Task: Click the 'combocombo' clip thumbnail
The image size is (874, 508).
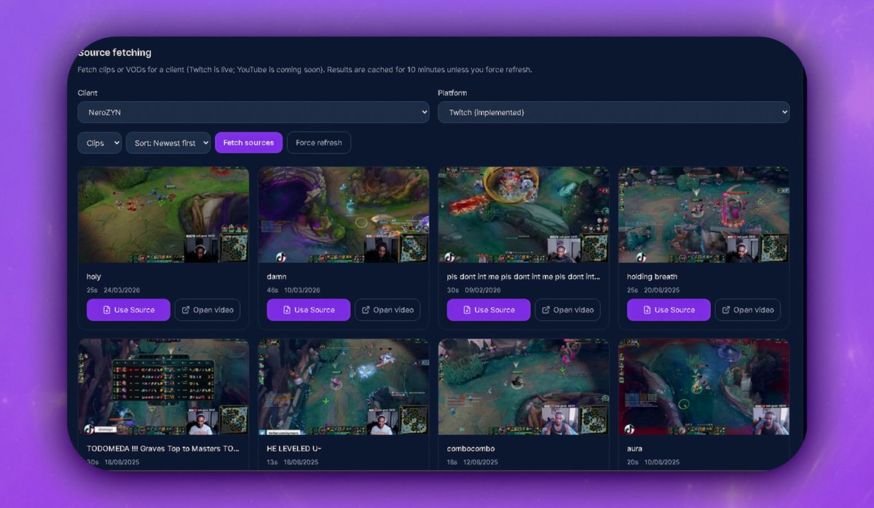Action: pos(524,386)
